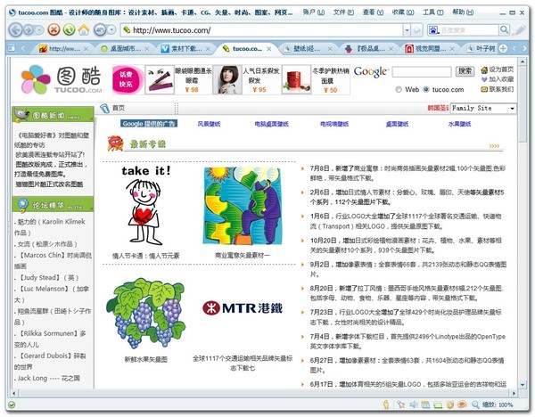The image size is (535, 417).
Task: Click the undo closed tab button
Action: click(x=100, y=30)
